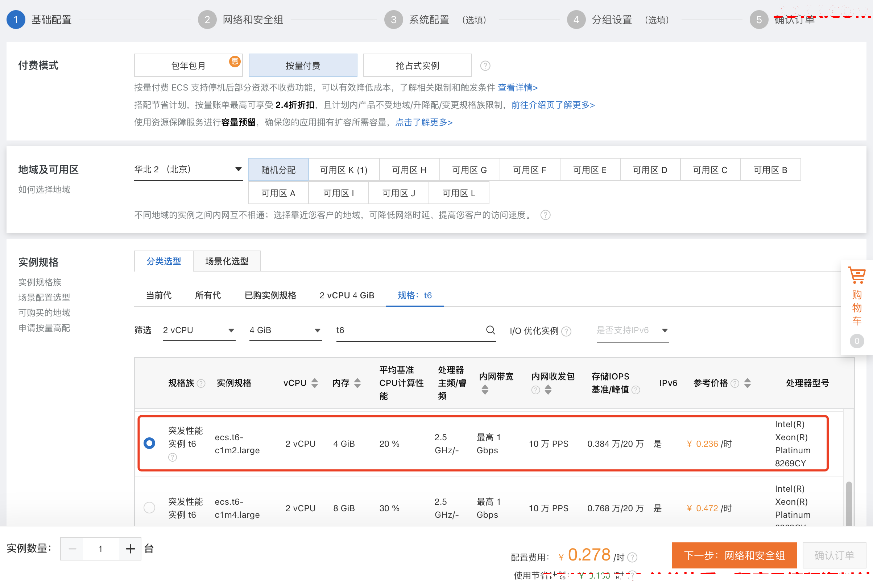This screenshot has width=873, height=588.
Task: Click help icon beside 规格族 header
Action: point(201,383)
